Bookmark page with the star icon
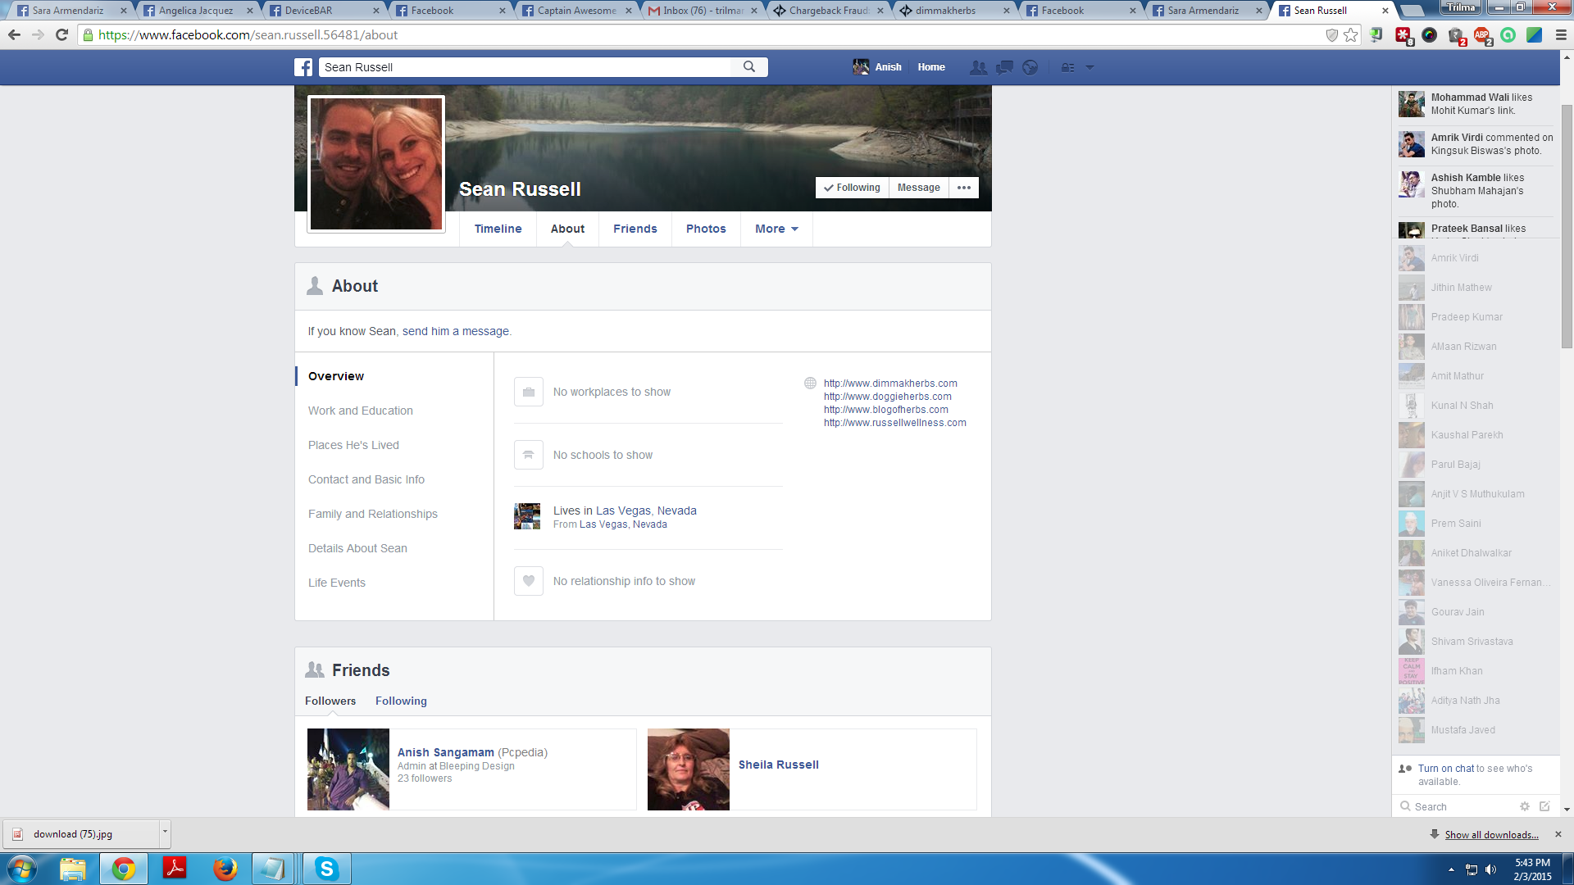The image size is (1574, 885). (1351, 35)
